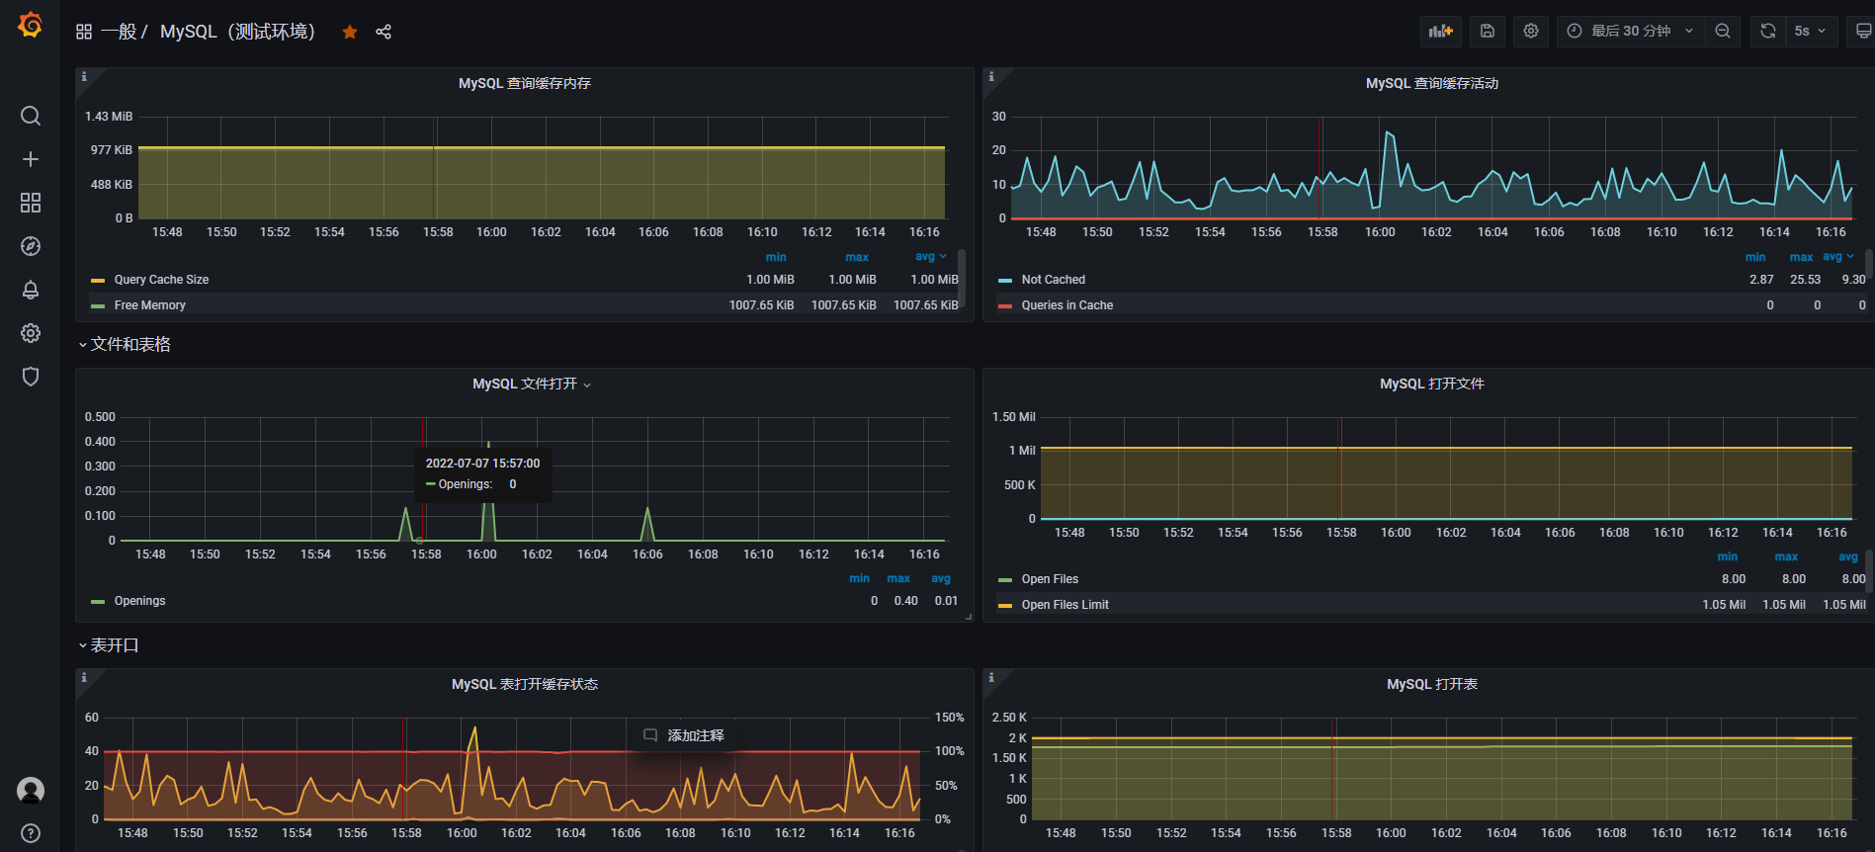Change Query Cache Size yellow color swatch
The width and height of the screenshot is (1875, 852).
click(x=98, y=281)
